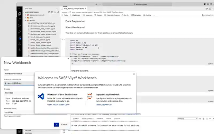Click New Folder icon in Explorer header

pyautogui.click(x=52, y=12)
